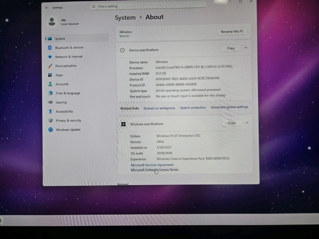The height and width of the screenshot is (239, 319).
Task: Open Bluetooth & devices settings
Action: pyautogui.click(x=69, y=47)
